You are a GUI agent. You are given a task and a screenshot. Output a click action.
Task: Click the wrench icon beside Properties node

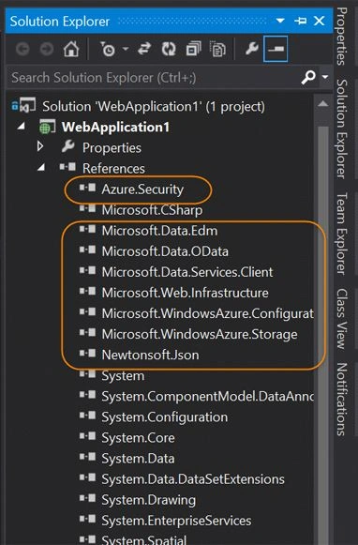tap(68, 146)
